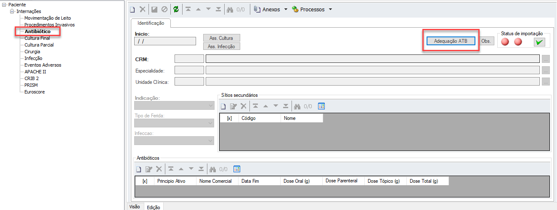Click the Obs. button
557x210 pixels.
pyautogui.click(x=486, y=41)
